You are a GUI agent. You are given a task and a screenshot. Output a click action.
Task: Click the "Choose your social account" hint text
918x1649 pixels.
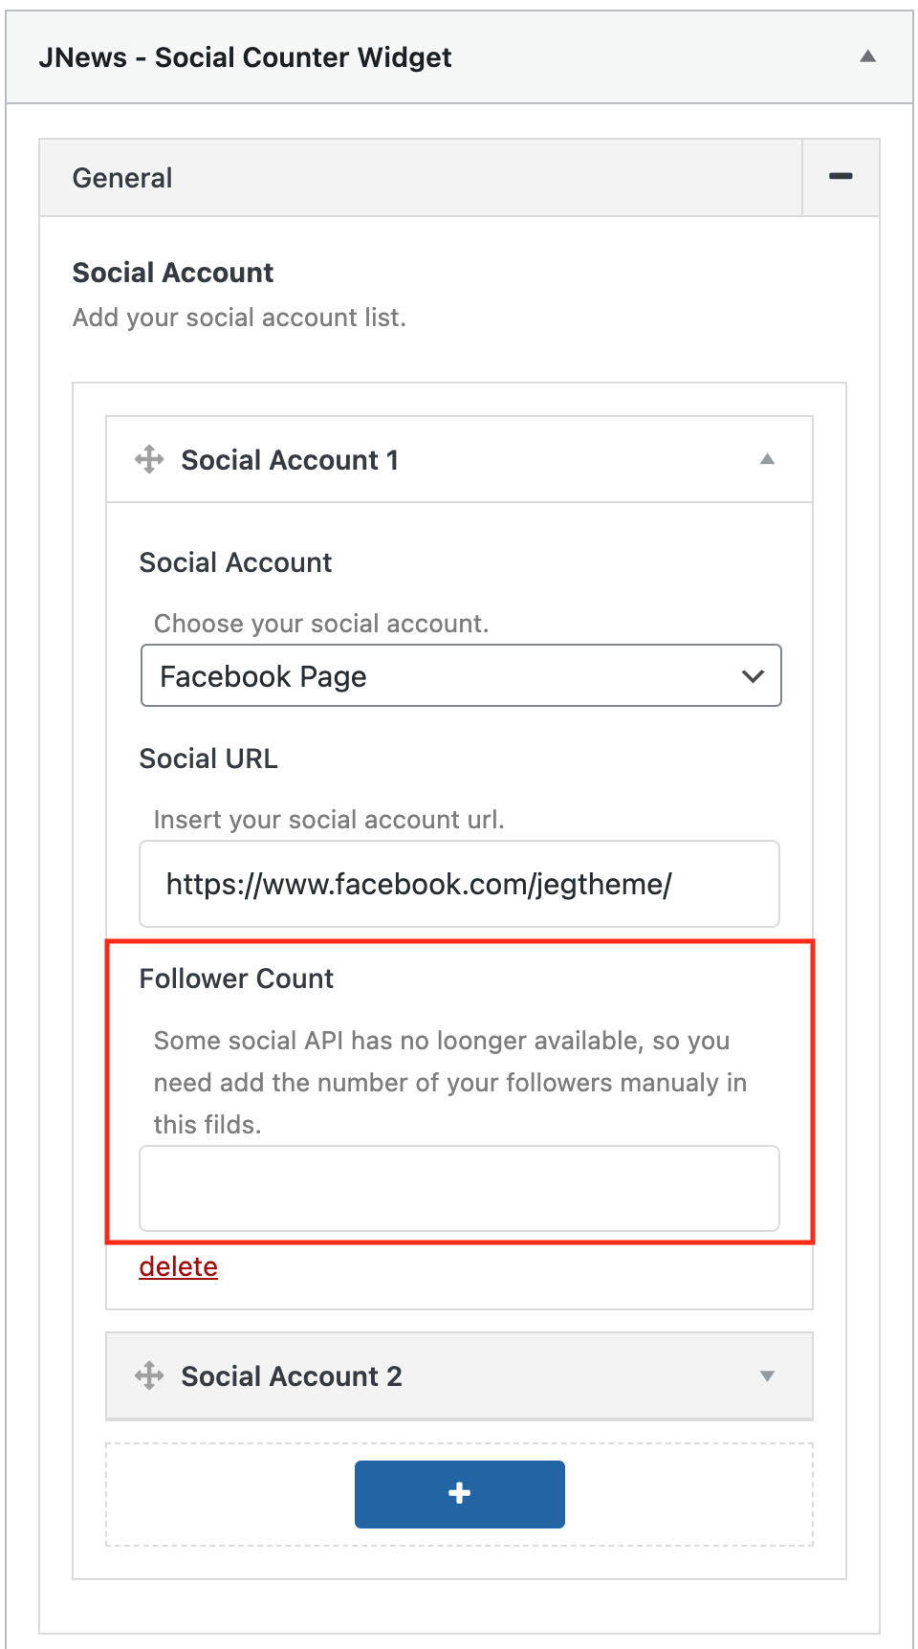(321, 624)
